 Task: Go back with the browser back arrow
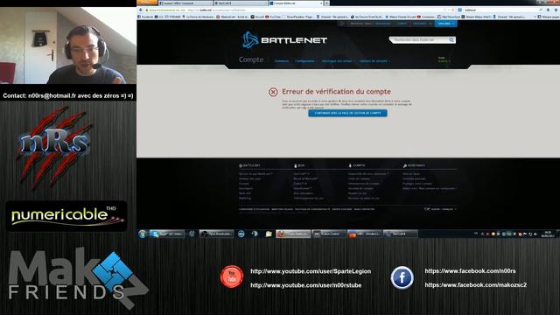pos(141,10)
